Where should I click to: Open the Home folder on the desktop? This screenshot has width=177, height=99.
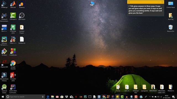[x=118, y=88]
